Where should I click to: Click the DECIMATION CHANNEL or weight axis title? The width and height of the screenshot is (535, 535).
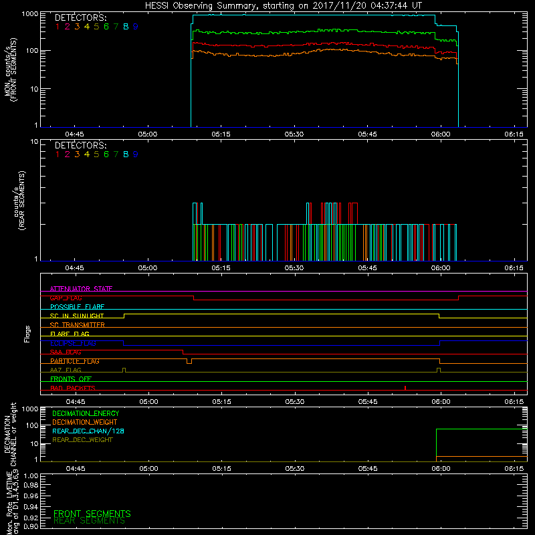point(10,435)
